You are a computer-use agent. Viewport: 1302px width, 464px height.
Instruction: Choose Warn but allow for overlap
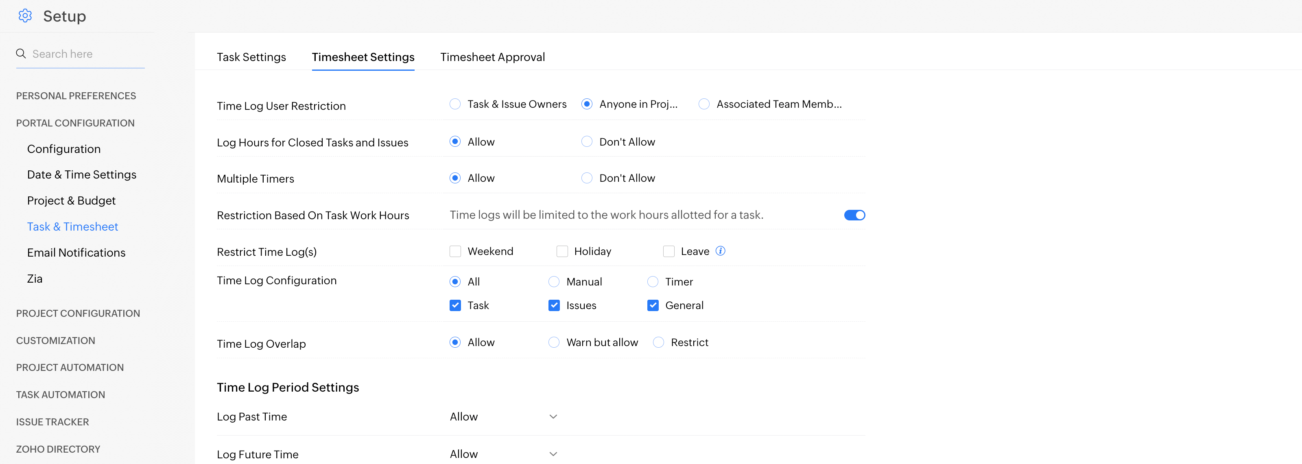point(554,342)
